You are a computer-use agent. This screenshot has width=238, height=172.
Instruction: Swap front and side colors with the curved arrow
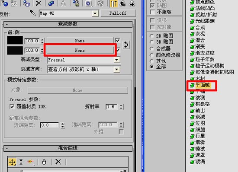pyautogui.click(x=126, y=45)
